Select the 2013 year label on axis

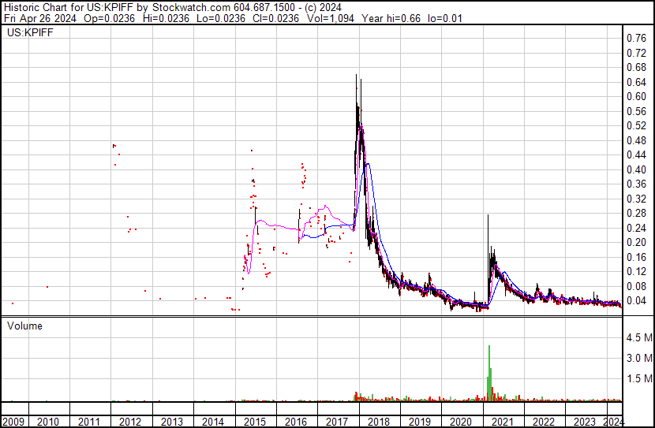(x=172, y=422)
